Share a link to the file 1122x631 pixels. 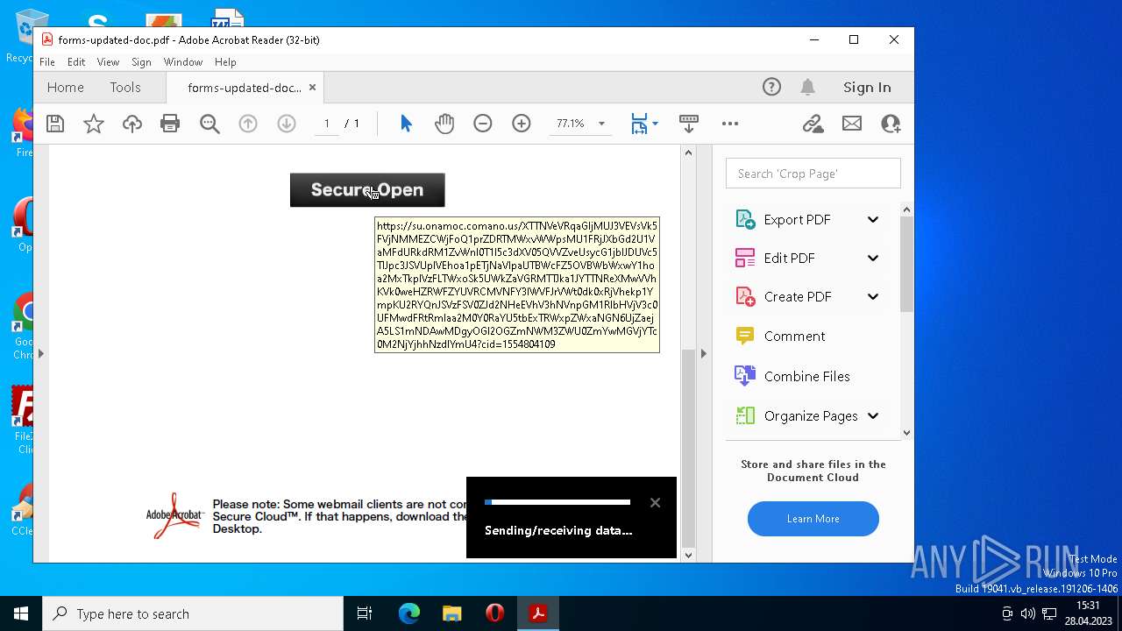[x=813, y=124]
